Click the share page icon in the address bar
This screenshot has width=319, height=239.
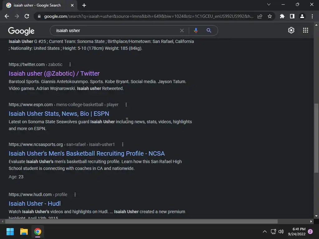pyautogui.click(x=260, y=16)
